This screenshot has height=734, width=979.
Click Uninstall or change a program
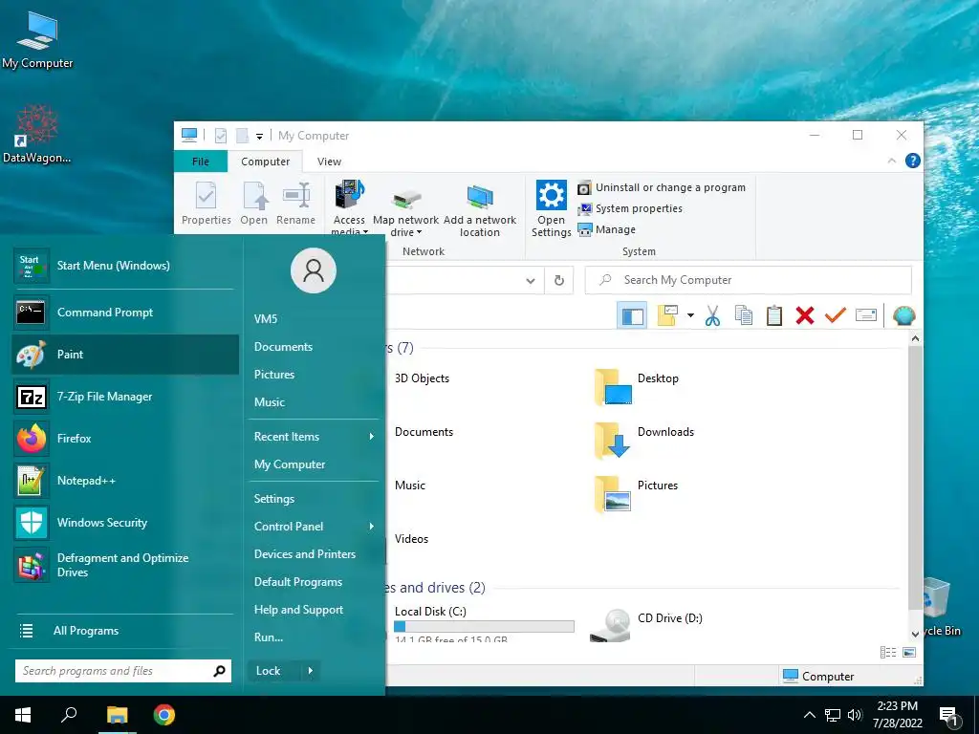(662, 188)
